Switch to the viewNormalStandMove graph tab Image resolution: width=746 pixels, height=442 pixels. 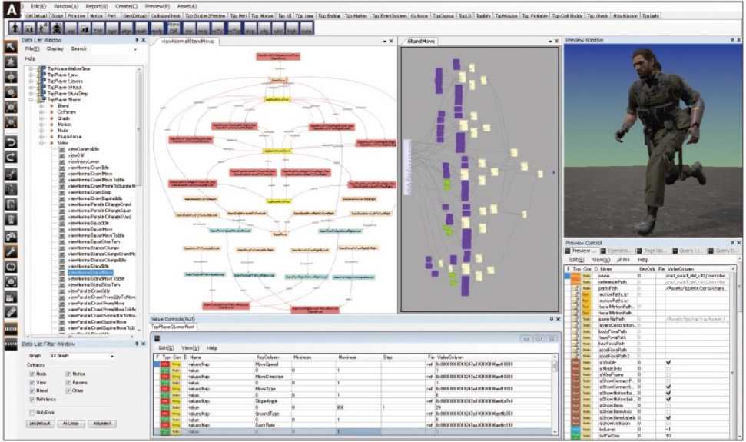click(x=187, y=42)
